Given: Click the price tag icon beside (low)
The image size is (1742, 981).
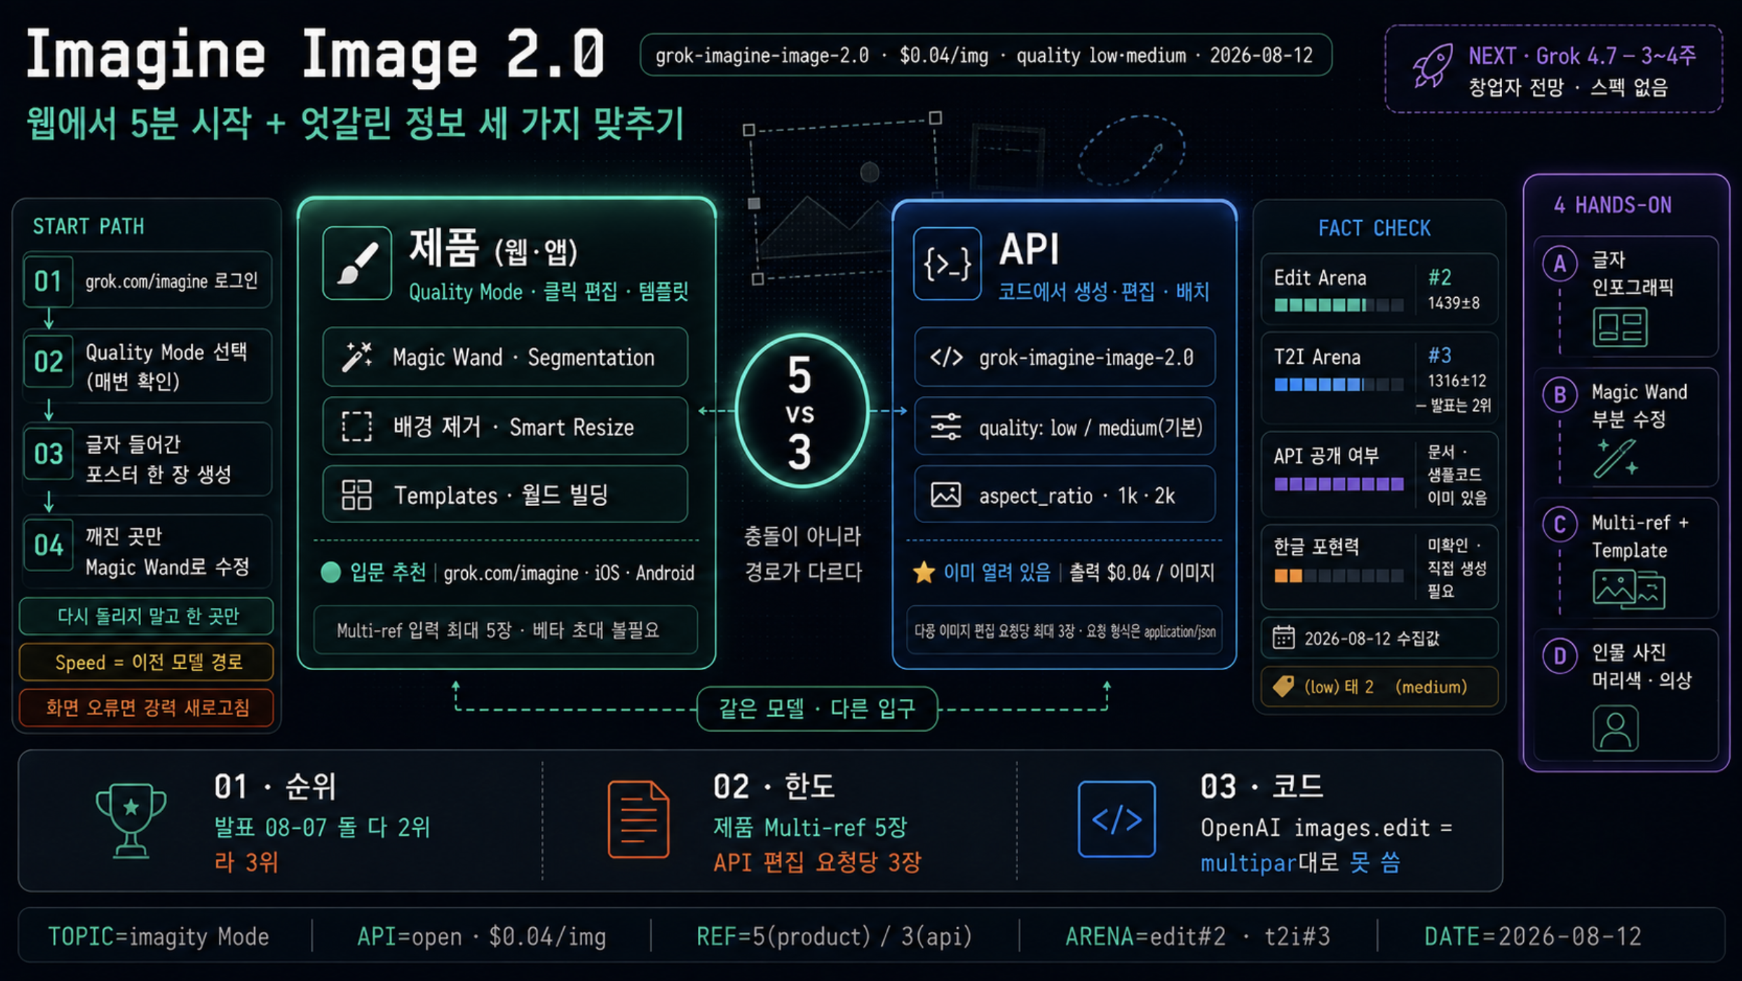Looking at the screenshot, I should [x=1283, y=686].
